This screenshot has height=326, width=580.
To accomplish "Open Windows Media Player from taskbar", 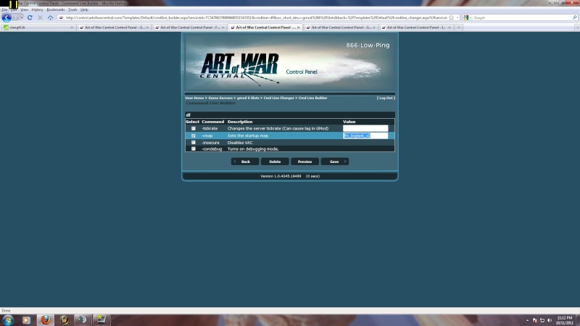I will [x=26, y=319].
